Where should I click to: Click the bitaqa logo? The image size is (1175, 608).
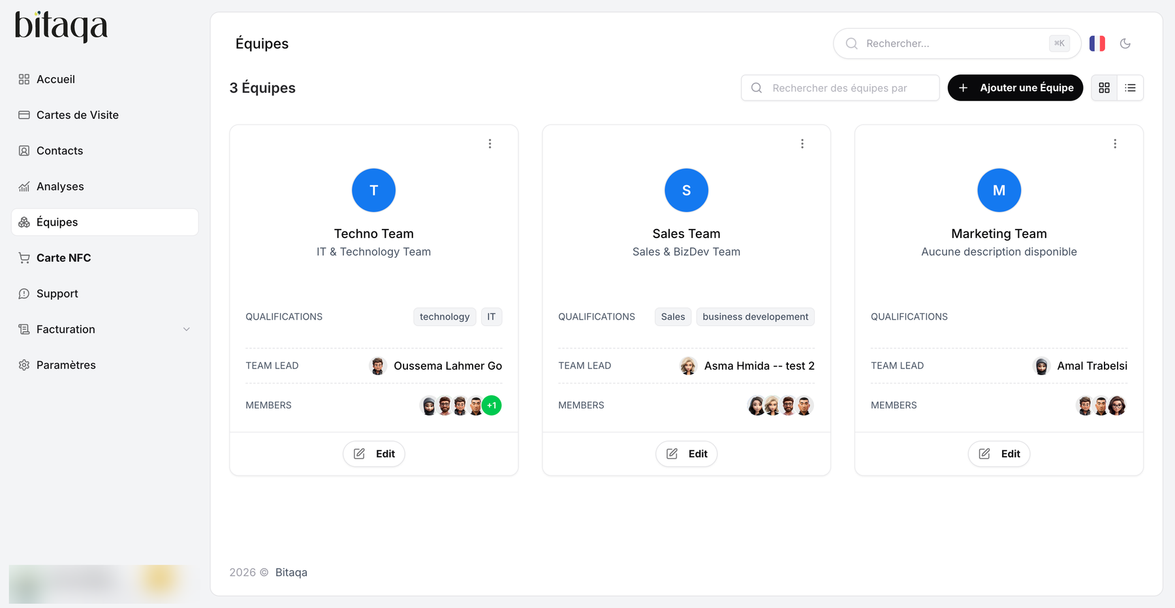tap(61, 27)
